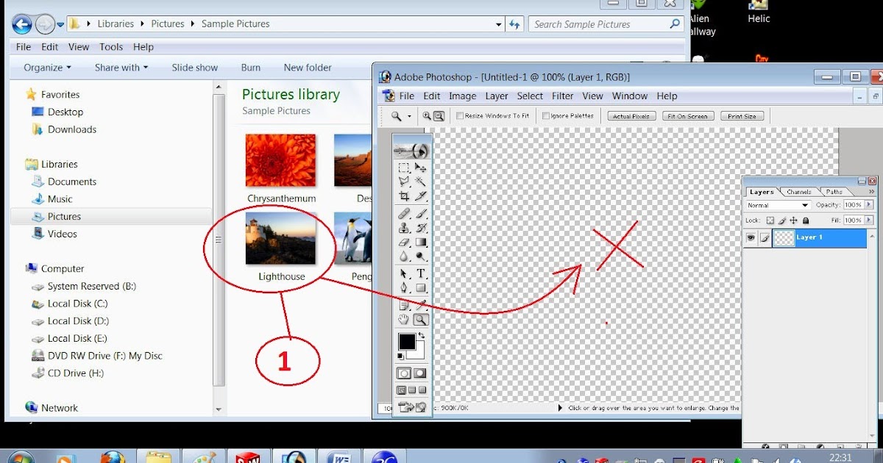Select the Rectangular Marquee tool
Screen dimensions: 883x463
(x=405, y=168)
